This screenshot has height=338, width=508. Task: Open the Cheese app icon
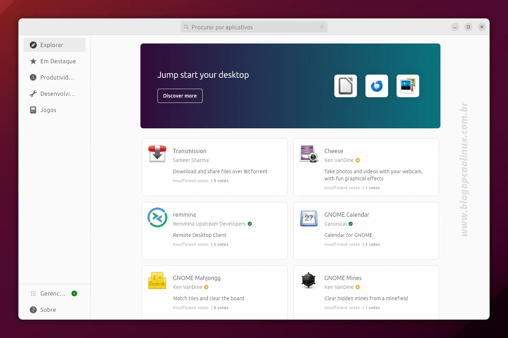tap(309, 154)
